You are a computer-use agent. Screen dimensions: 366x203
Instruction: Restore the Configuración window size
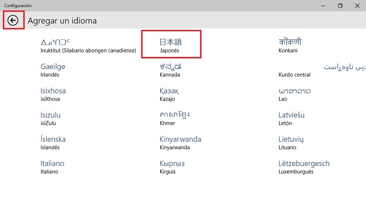pyautogui.click(x=340, y=6)
